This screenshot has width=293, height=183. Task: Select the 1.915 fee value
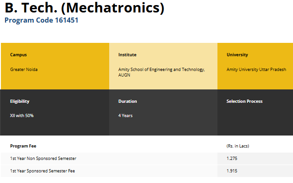232,171
